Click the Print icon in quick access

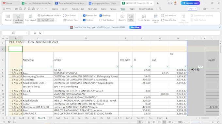(x=29, y=9)
